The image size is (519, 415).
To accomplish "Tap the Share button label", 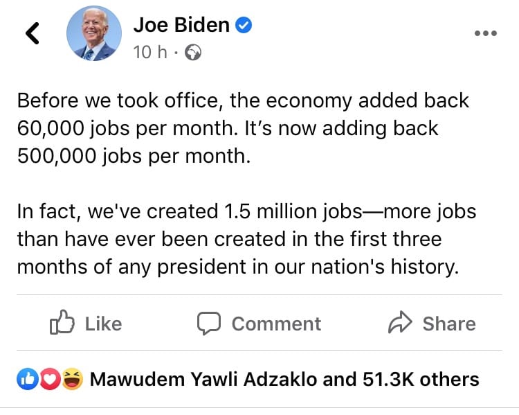I will tap(449, 324).
